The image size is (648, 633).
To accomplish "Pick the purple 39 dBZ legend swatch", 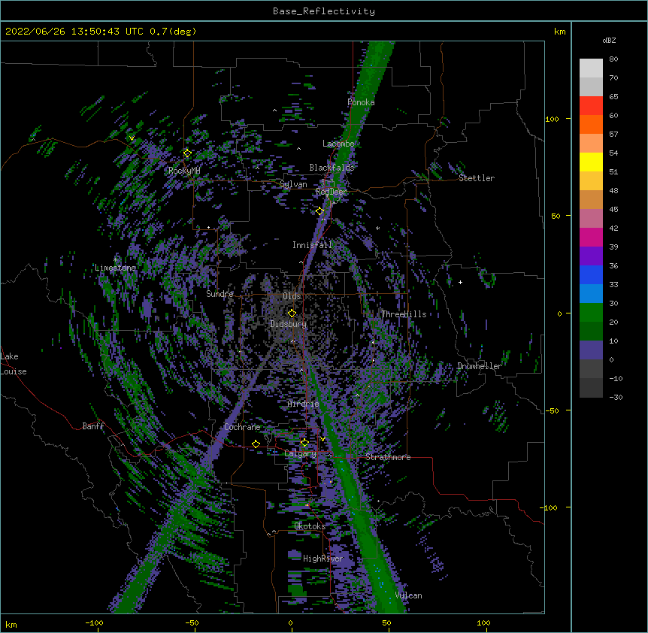I will [x=591, y=256].
